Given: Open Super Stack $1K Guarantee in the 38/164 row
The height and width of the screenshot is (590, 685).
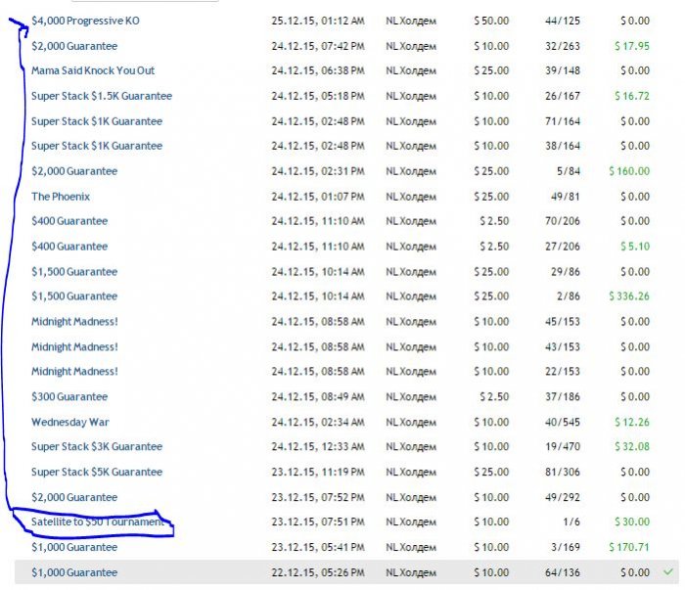Looking at the screenshot, I should [x=97, y=146].
